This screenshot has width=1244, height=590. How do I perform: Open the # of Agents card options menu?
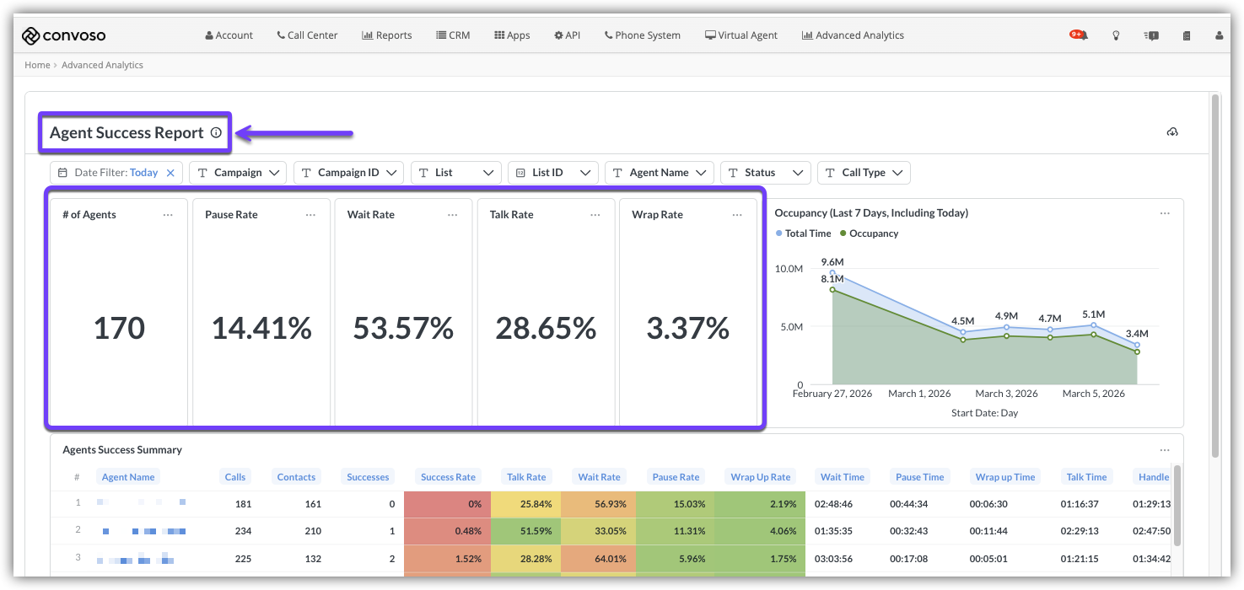168,215
